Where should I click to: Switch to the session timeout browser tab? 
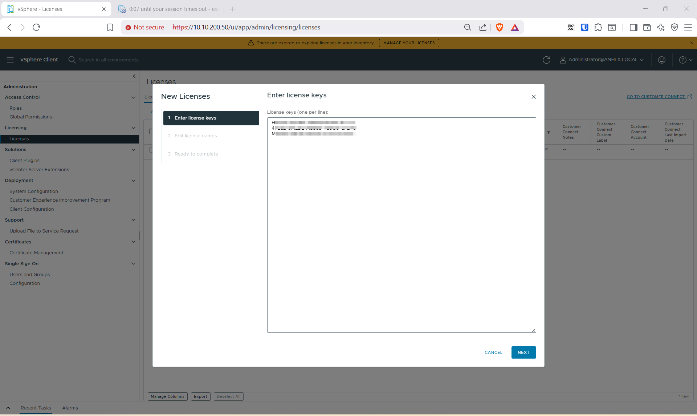point(169,9)
